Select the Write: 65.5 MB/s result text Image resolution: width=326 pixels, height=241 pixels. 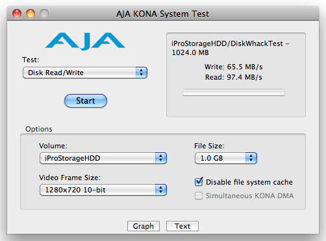click(x=234, y=67)
